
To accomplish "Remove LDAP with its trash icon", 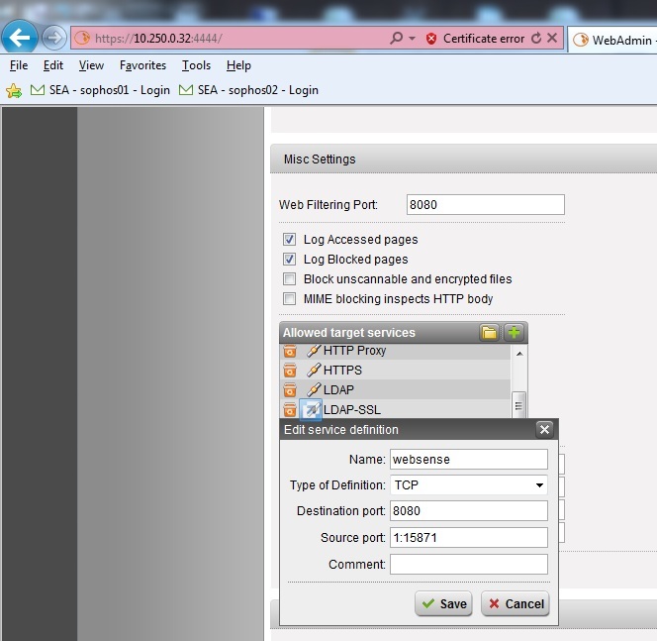I will click(x=290, y=389).
